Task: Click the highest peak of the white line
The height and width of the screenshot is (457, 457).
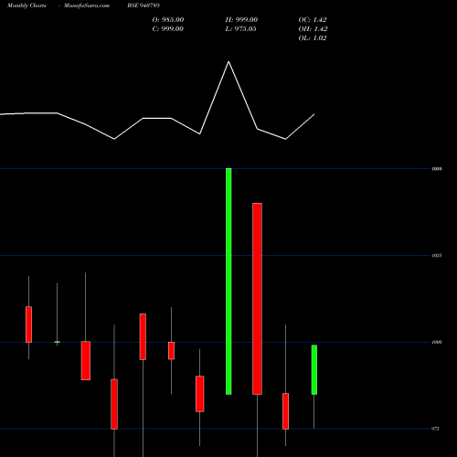Action: point(228,62)
